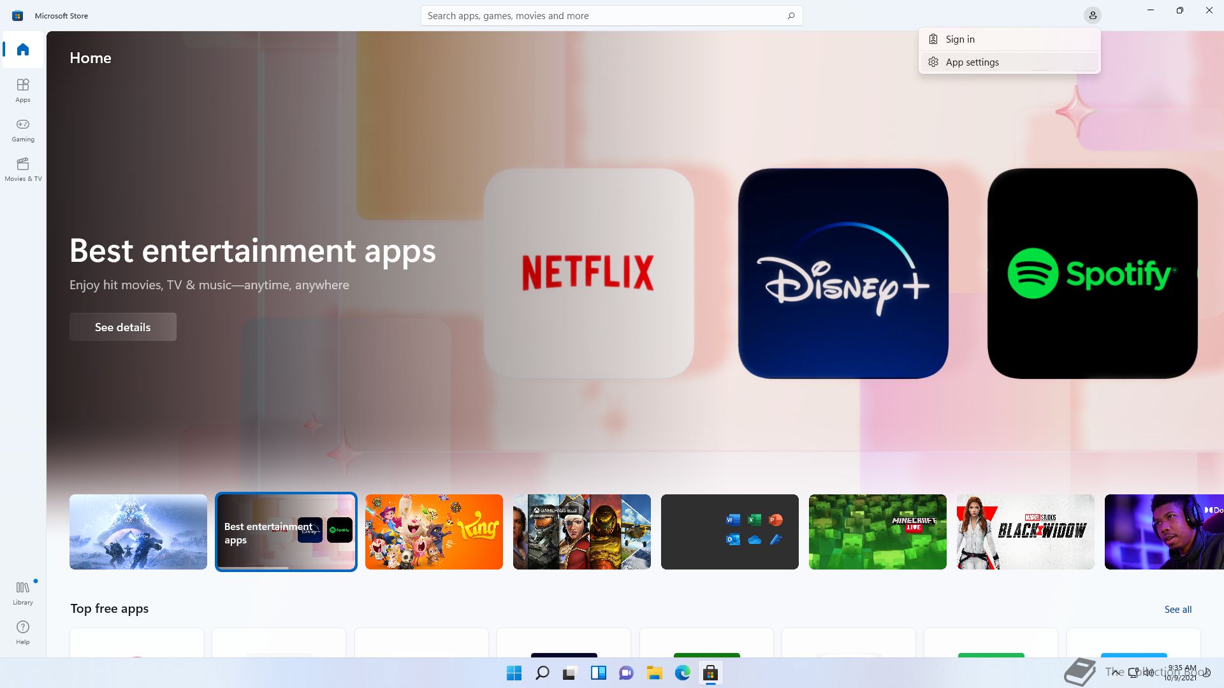The height and width of the screenshot is (688, 1224).
Task: Open the Windows Start menu
Action: coord(514,673)
